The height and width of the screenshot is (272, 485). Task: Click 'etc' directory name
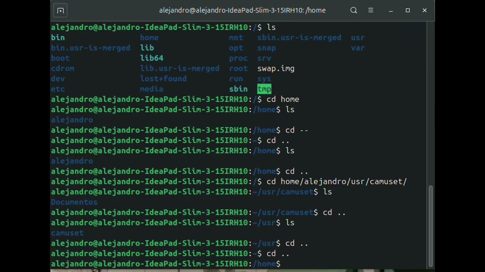click(x=58, y=89)
